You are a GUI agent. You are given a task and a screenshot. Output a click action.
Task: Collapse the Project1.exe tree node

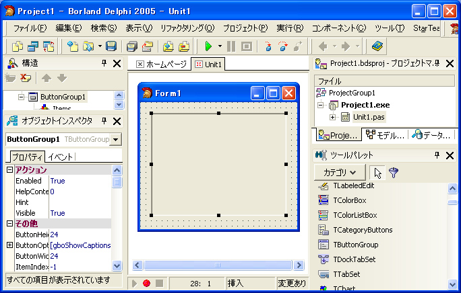(321, 105)
